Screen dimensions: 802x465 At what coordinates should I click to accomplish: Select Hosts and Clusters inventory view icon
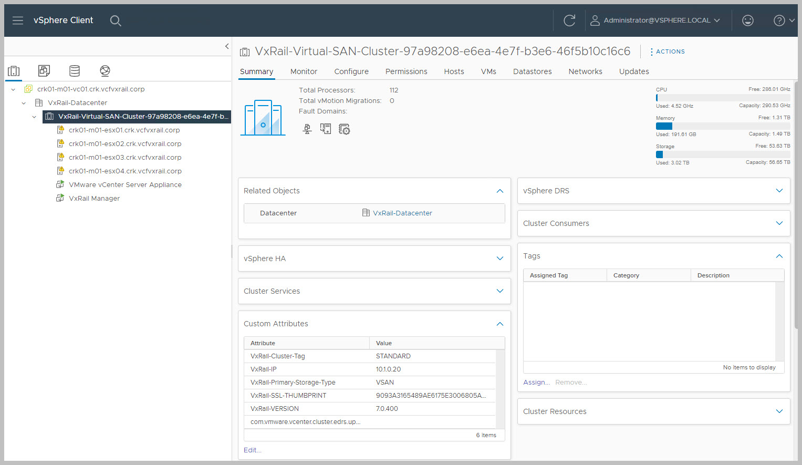pyautogui.click(x=14, y=70)
